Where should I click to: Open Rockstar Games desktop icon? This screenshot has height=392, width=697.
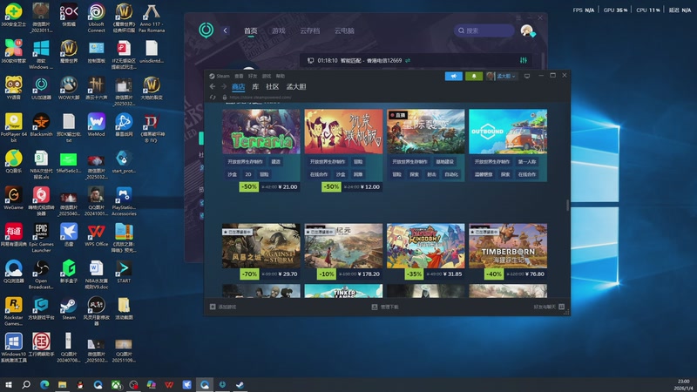[13, 311]
